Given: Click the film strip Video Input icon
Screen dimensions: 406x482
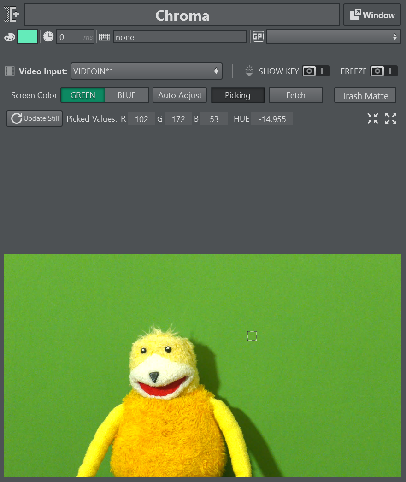Looking at the screenshot, I should [10, 71].
